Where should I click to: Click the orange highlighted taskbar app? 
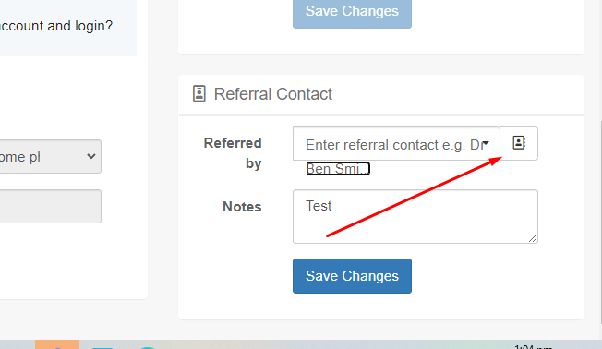click(57, 344)
